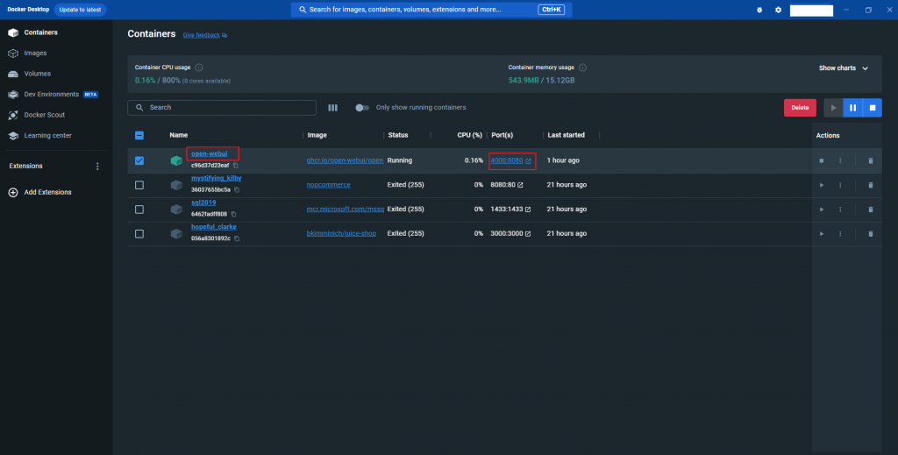This screenshot has width=898, height=455.
Task: Open bkimminich/juice-shop image link
Action: coord(341,233)
